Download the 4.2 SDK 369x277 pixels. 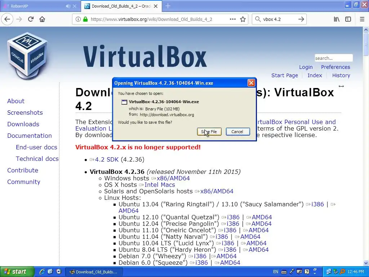[x=107, y=159]
